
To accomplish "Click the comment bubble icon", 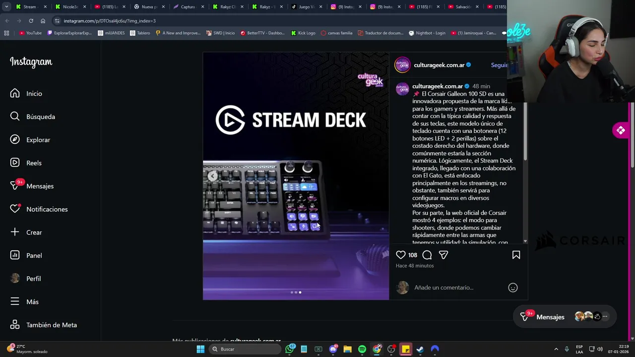I will point(427,255).
